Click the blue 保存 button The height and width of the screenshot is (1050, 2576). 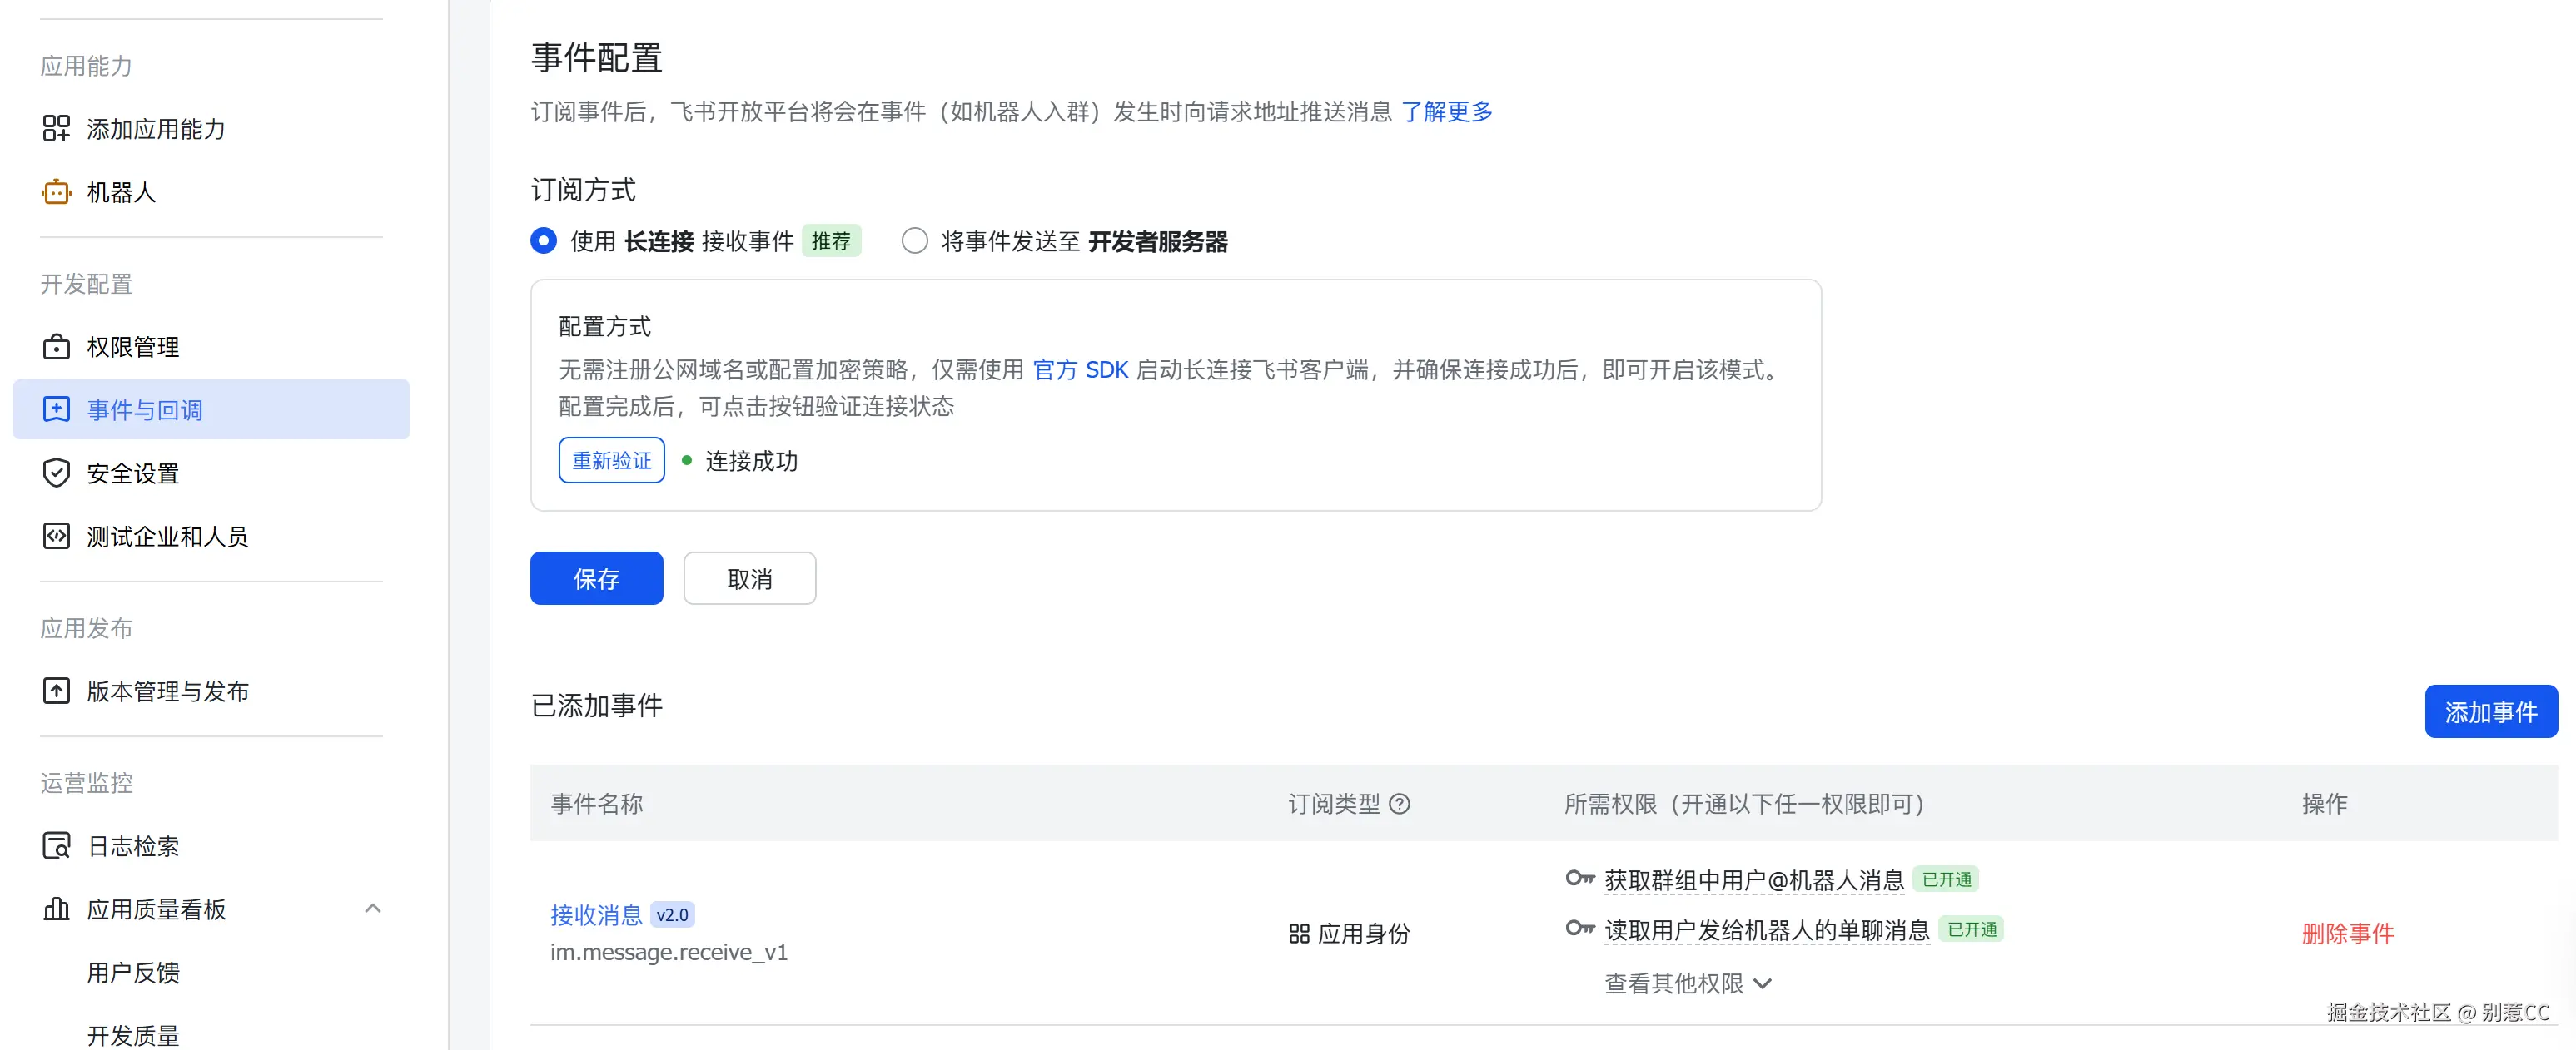(596, 578)
